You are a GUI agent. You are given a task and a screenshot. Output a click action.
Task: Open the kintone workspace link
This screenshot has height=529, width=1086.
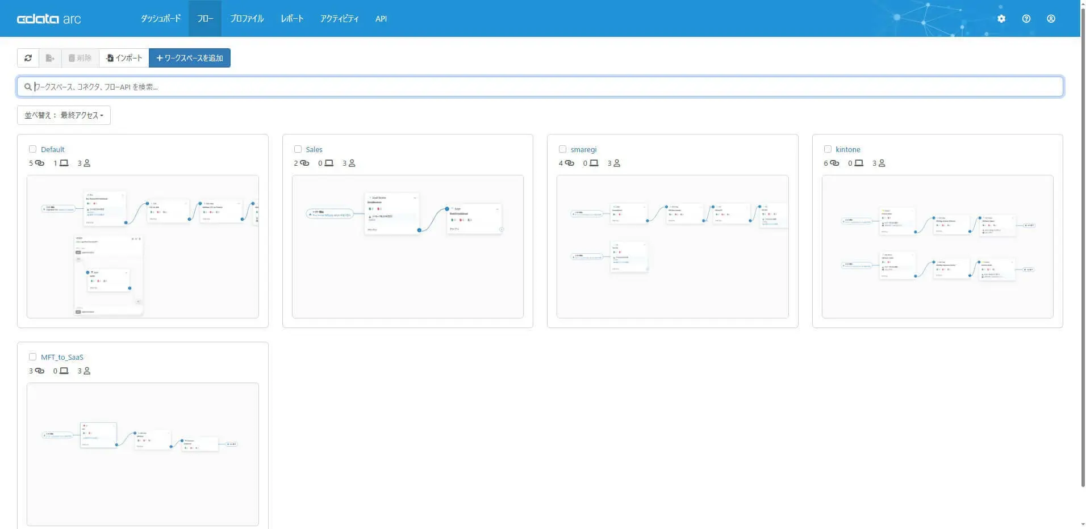coord(848,149)
